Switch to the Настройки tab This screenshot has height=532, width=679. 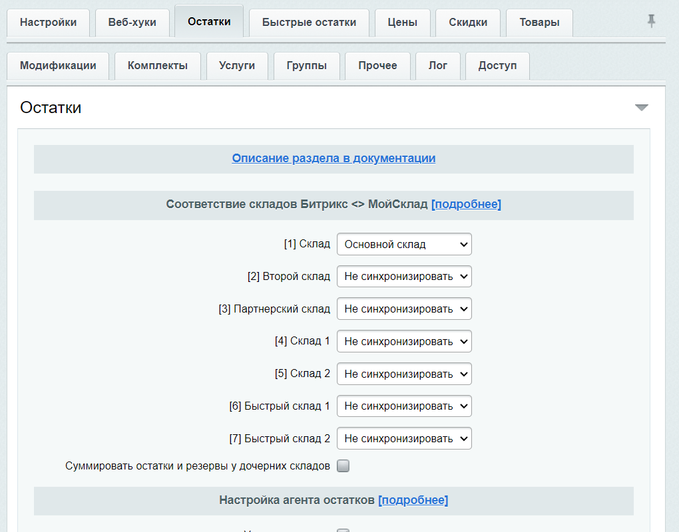pos(48,23)
